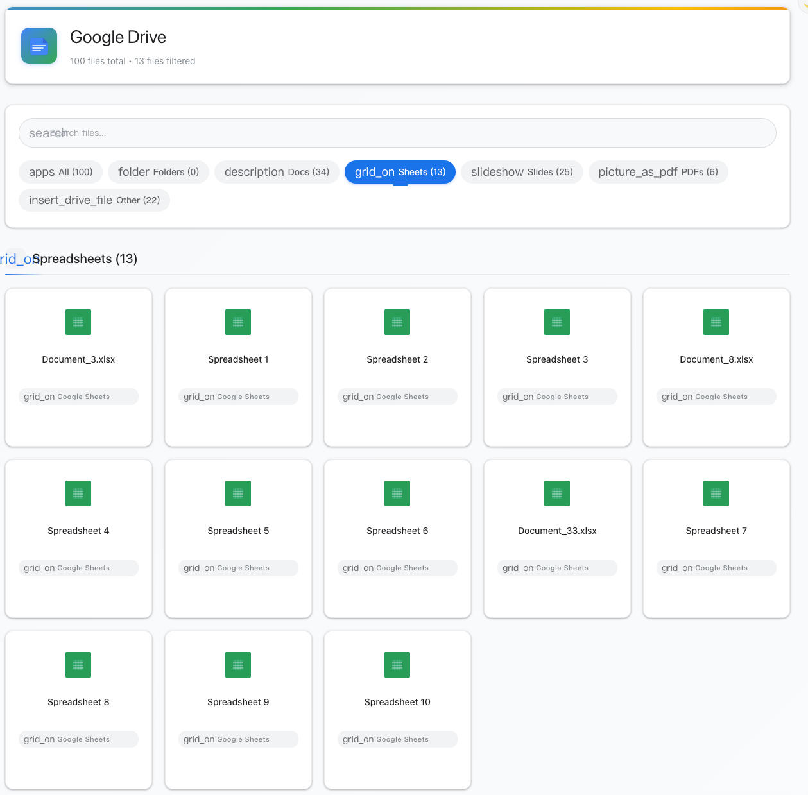Click the green sheet icon for Document_8.xlsx
The width and height of the screenshot is (808, 795).
(716, 322)
